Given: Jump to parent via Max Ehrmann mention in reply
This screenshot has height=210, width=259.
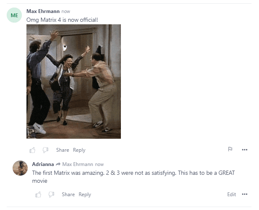Looking at the screenshot, I should coord(78,164).
